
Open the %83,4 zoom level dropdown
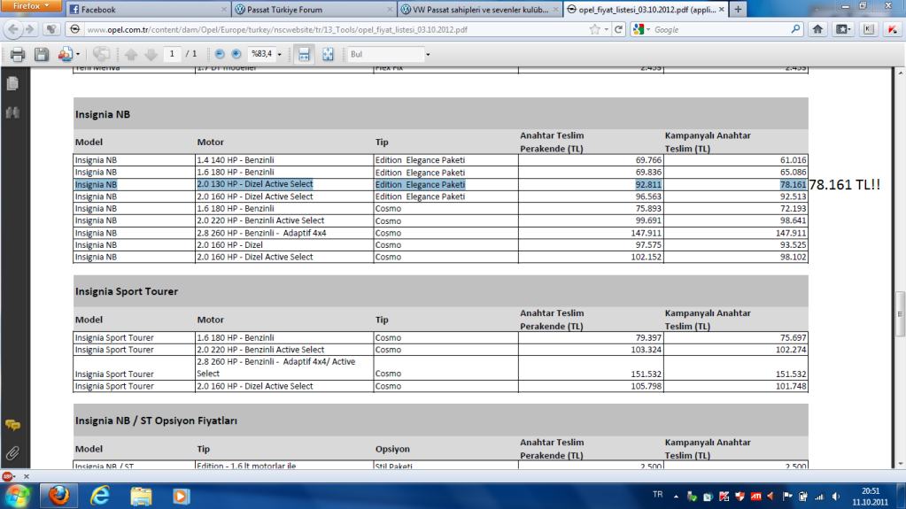pyautogui.click(x=280, y=54)
